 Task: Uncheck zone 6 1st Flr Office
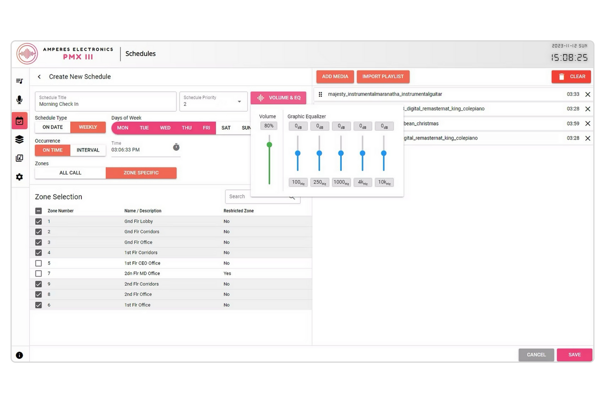[x=38, y=305]
